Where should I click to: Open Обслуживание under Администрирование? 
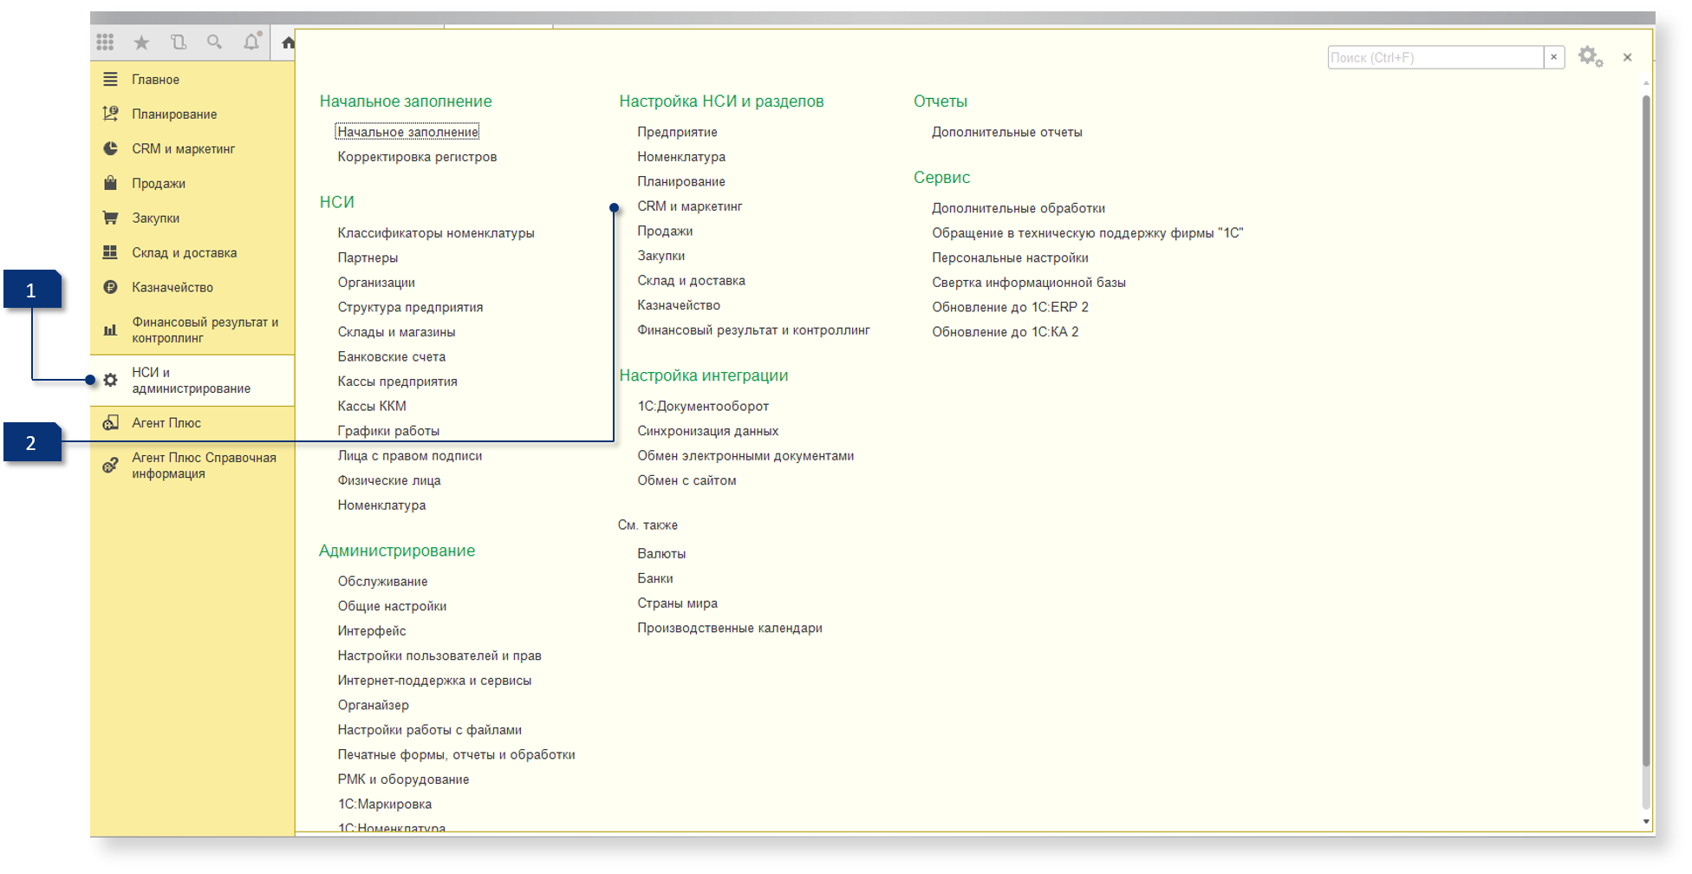coord(382,581)
